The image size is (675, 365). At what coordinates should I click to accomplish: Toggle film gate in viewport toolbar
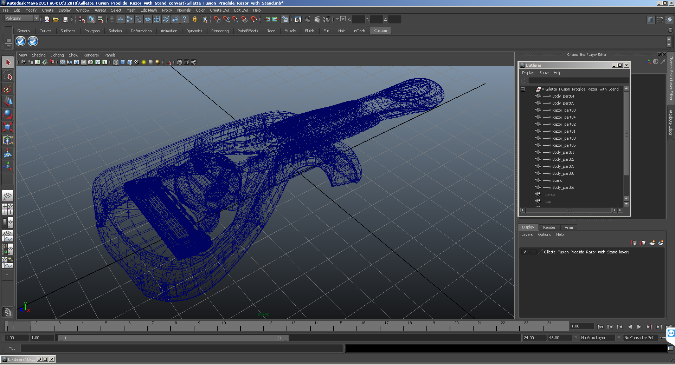coord(70,62)
